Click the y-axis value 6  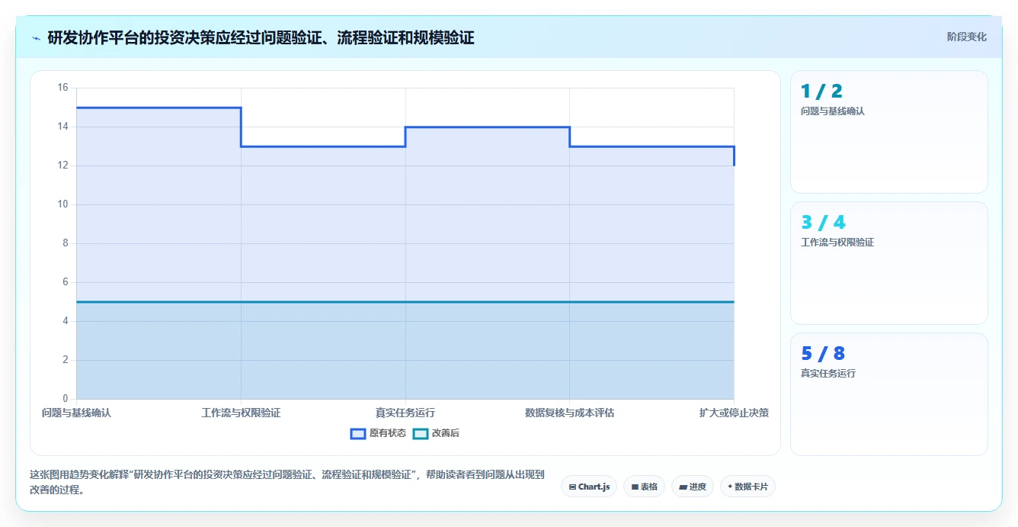click(x=65, y=282)
